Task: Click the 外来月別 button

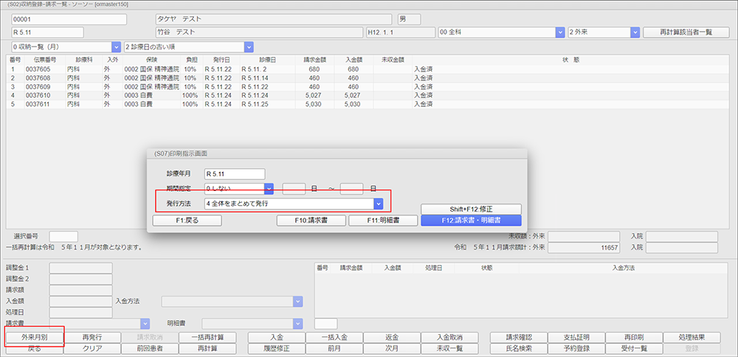Action: 33,337
